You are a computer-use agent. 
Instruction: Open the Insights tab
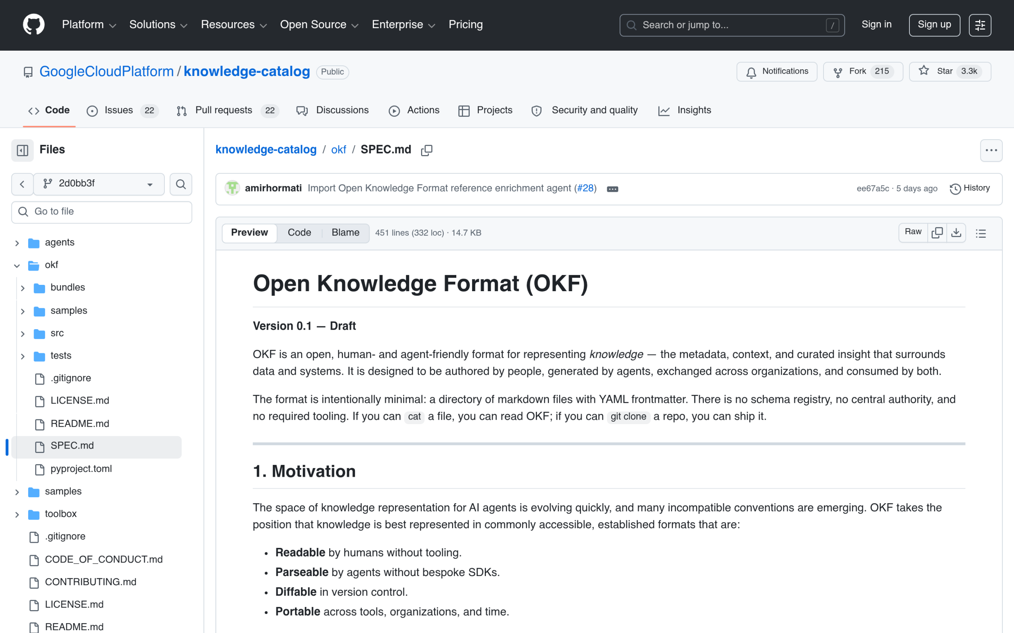click(685, 110)
